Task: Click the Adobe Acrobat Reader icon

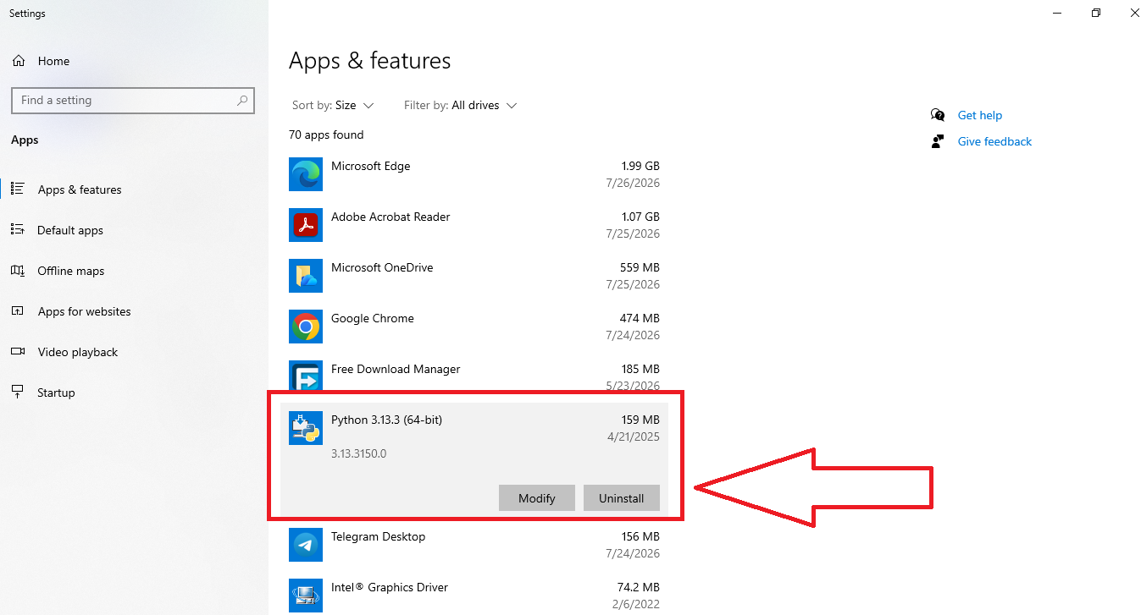Action: coord(306,225)
